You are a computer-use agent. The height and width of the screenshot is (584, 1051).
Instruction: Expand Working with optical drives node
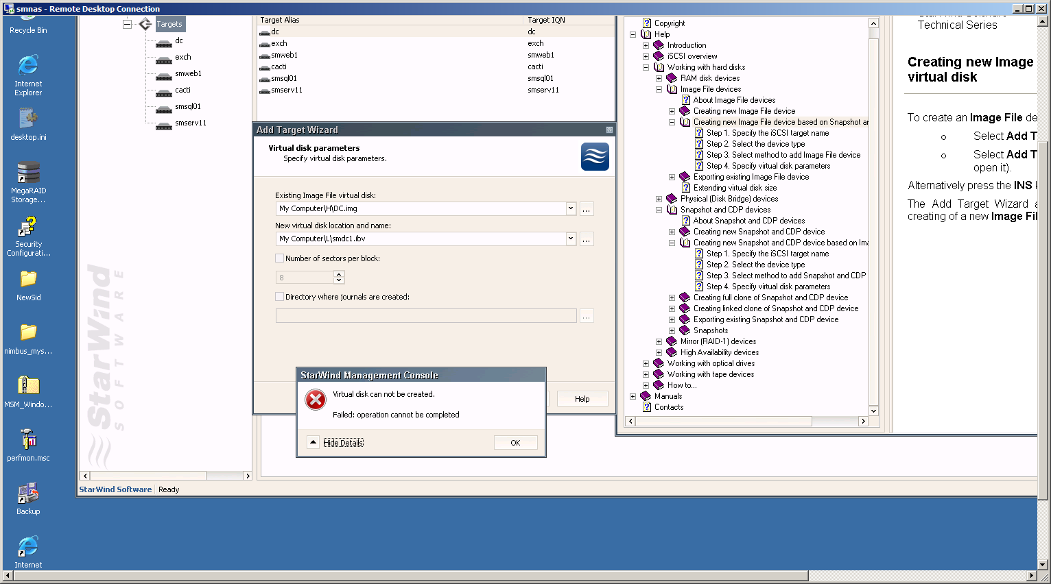(646, 363)
